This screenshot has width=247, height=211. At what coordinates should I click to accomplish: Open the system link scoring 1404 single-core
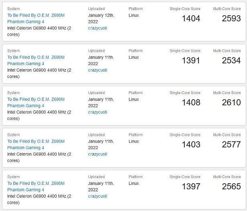coord(36,18)
